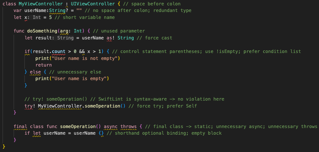Click the underlined try! before MyViewController.someOperation
The width and height of the screenshot is (319, 152).
[30, 106]
